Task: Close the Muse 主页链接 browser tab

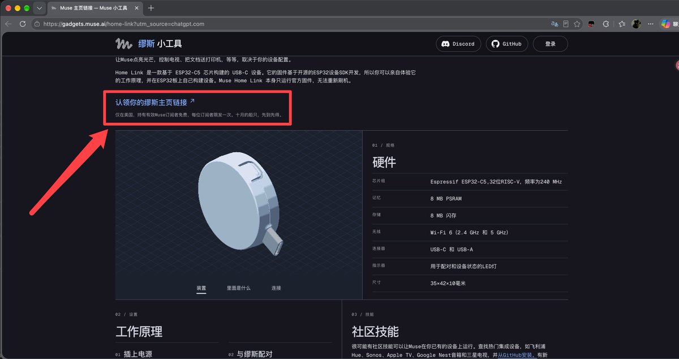Action: tap(137, 8)
